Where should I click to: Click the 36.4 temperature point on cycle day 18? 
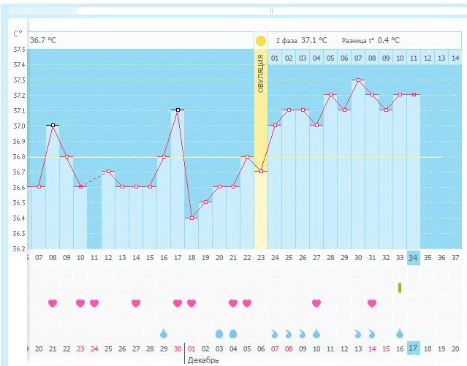tap(191, 218)
